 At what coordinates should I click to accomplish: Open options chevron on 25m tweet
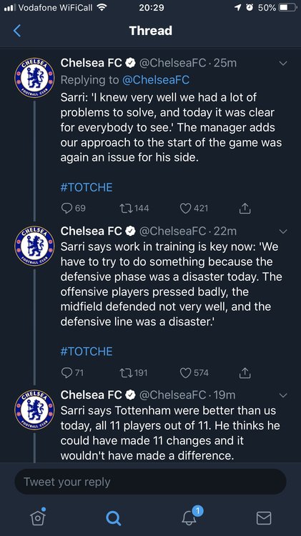coord(283,63)
